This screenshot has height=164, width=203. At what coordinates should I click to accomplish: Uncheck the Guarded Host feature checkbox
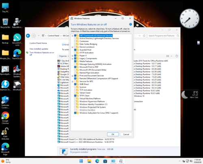point(75,50)
